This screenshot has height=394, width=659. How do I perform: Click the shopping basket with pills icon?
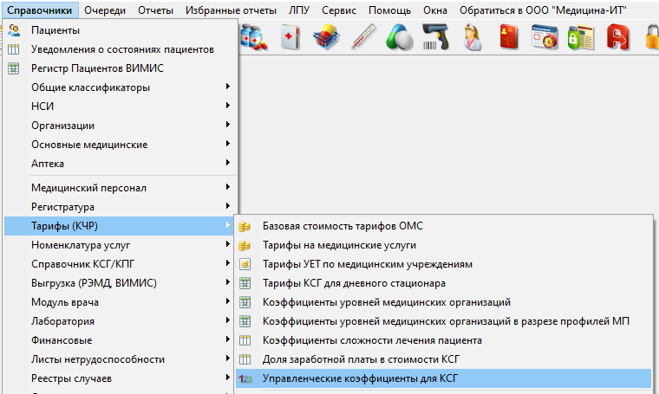327,38
